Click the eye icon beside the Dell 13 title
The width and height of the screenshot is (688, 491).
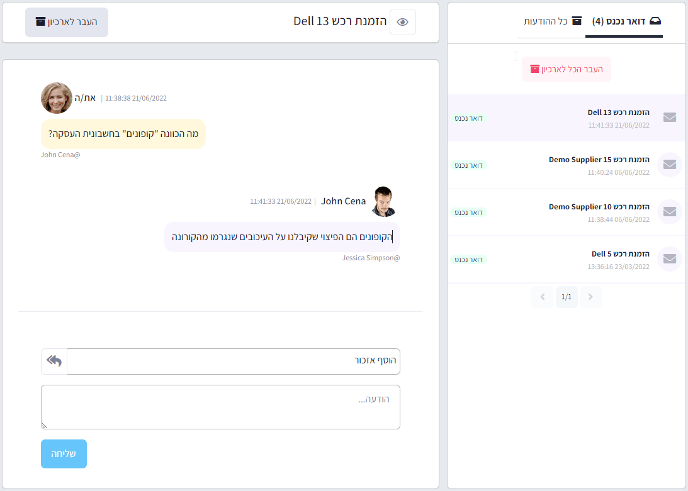(x=403, y=22)
